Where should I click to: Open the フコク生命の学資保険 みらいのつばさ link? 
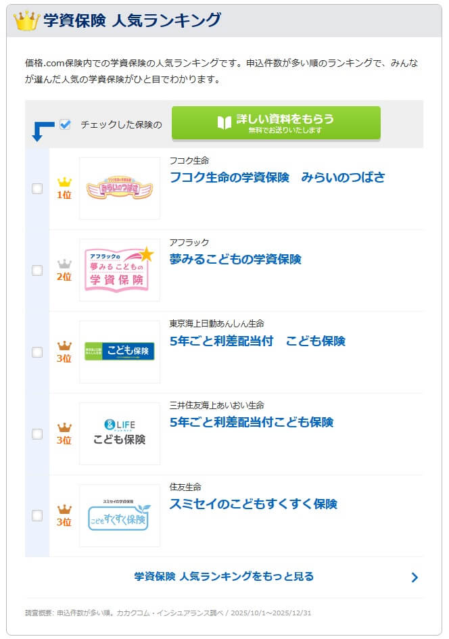(x=277, y=177)
